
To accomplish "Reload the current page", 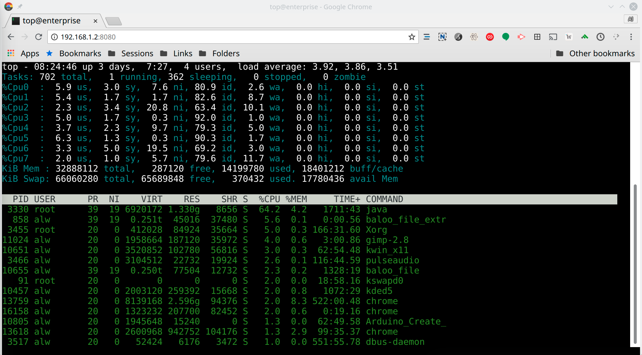I will [x=39, y=37].
